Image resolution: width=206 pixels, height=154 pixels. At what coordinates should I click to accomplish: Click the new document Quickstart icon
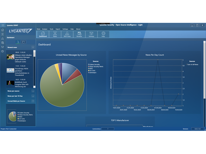[18, 42]
